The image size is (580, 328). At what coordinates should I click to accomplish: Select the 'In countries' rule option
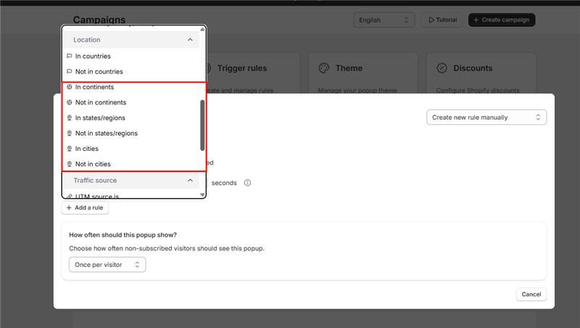point(130,57)
